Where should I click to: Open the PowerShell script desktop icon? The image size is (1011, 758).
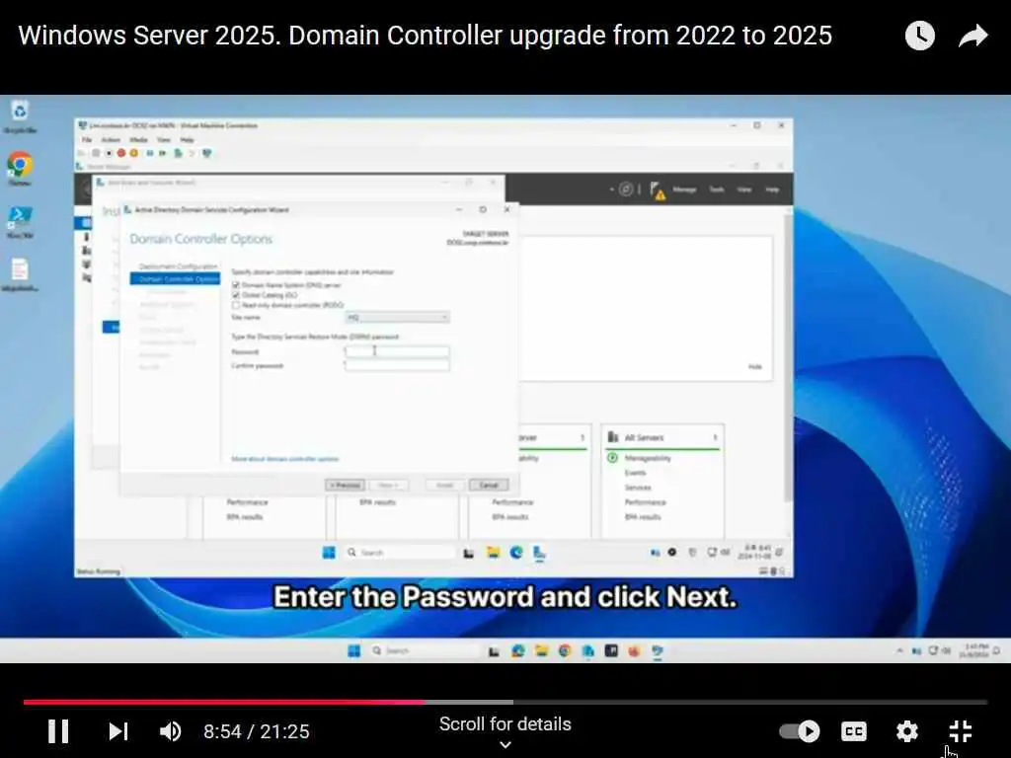(x=20, y=222)
